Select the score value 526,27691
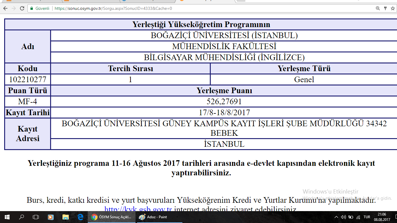This screenshot has width=397, height=223. [224, 102]
